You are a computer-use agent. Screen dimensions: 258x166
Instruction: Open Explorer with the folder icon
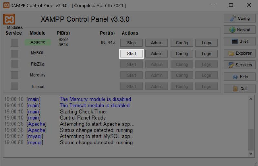[x=240, y=53]
